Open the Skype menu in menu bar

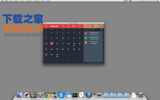(x=6, y=1)
